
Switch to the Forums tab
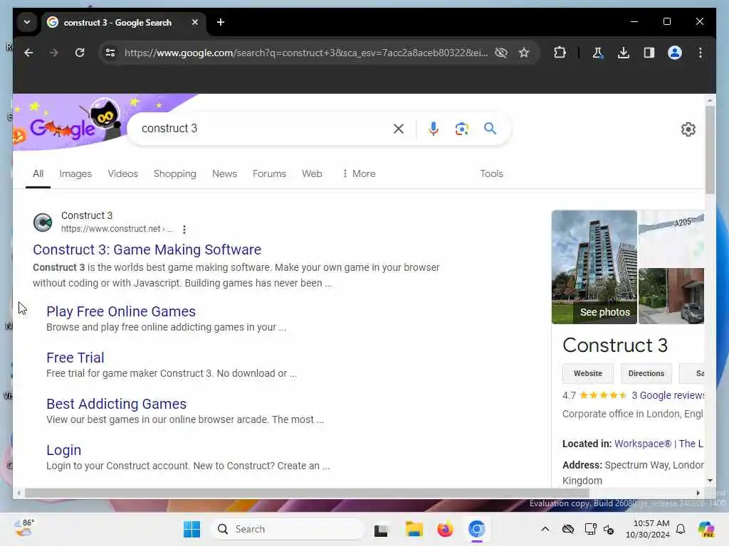(x=269, y=173)
